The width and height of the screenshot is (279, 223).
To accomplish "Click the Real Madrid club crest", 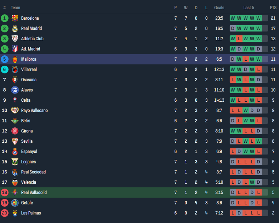I will click(15, 29).
